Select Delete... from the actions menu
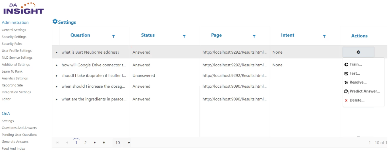 (357, 100)
